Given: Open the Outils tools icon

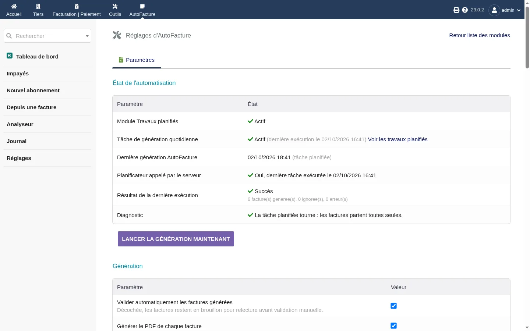Looking at the screenshot, I should pos(115,6).
